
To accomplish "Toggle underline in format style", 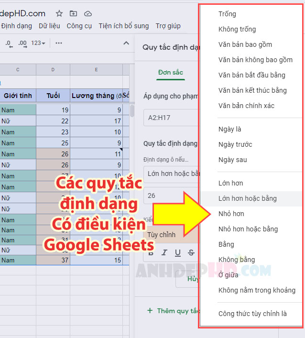I will [x=178, y=252].
